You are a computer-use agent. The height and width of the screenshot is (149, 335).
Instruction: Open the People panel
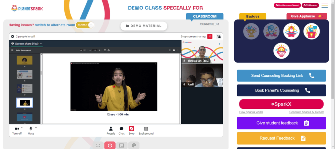[x=111, y=131]
